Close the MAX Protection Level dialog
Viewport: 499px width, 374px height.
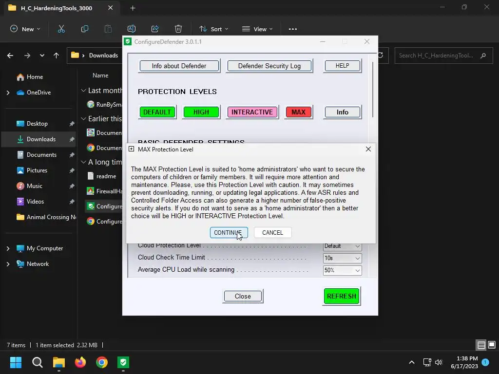368,149
